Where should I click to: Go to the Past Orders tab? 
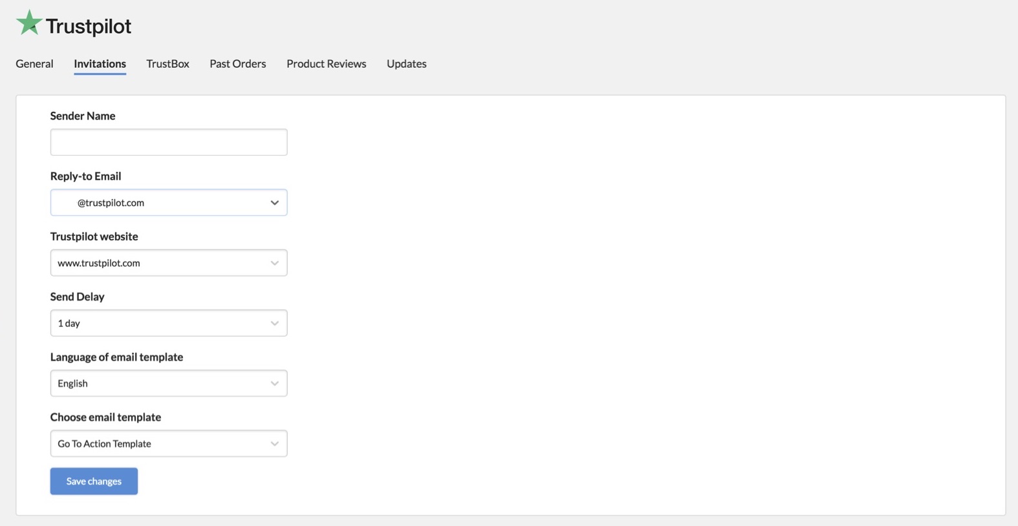(x=237, y=63)
